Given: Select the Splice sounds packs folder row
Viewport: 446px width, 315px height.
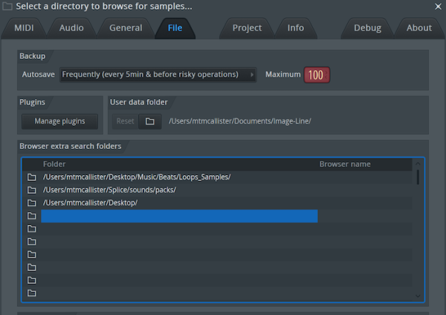Looking at the screenshot, I should click(x=217, y=190).
